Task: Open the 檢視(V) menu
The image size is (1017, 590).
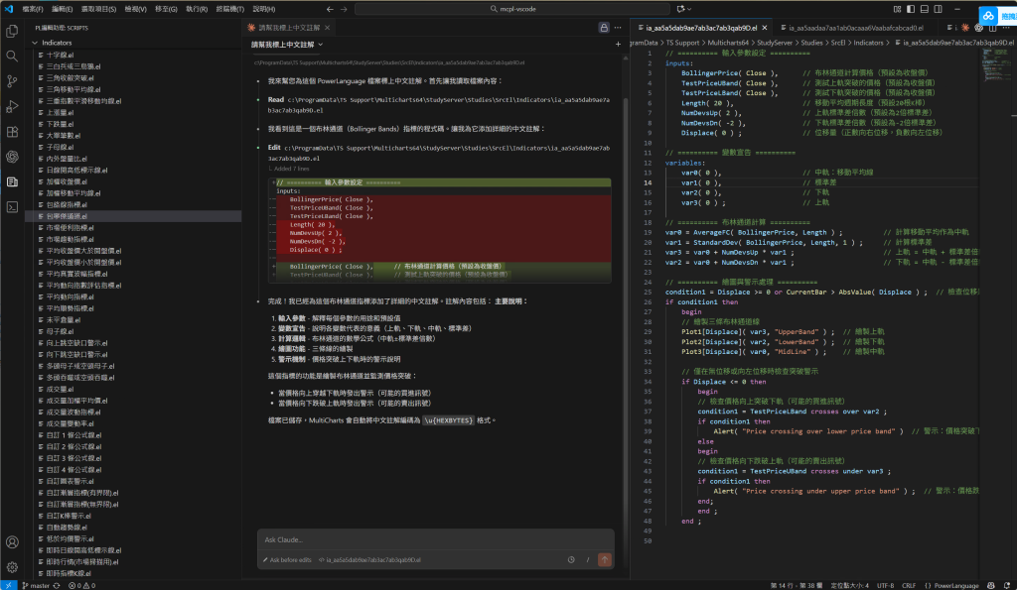Action: click(x=136, y=8)
